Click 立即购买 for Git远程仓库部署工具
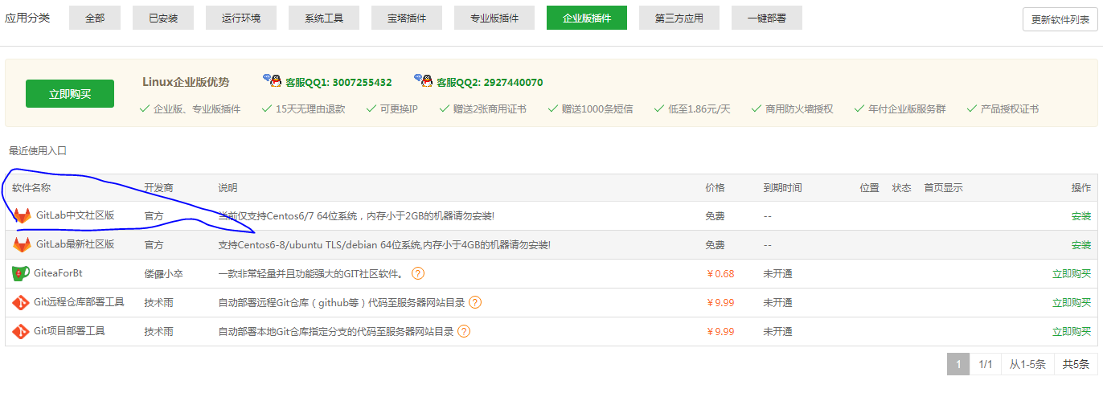The image size is (1103, 393). click(x=1072, y=303)
